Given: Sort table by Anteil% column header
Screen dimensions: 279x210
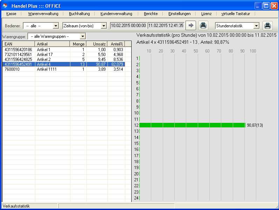Looking at the screenshot, I should coord(116,44).
